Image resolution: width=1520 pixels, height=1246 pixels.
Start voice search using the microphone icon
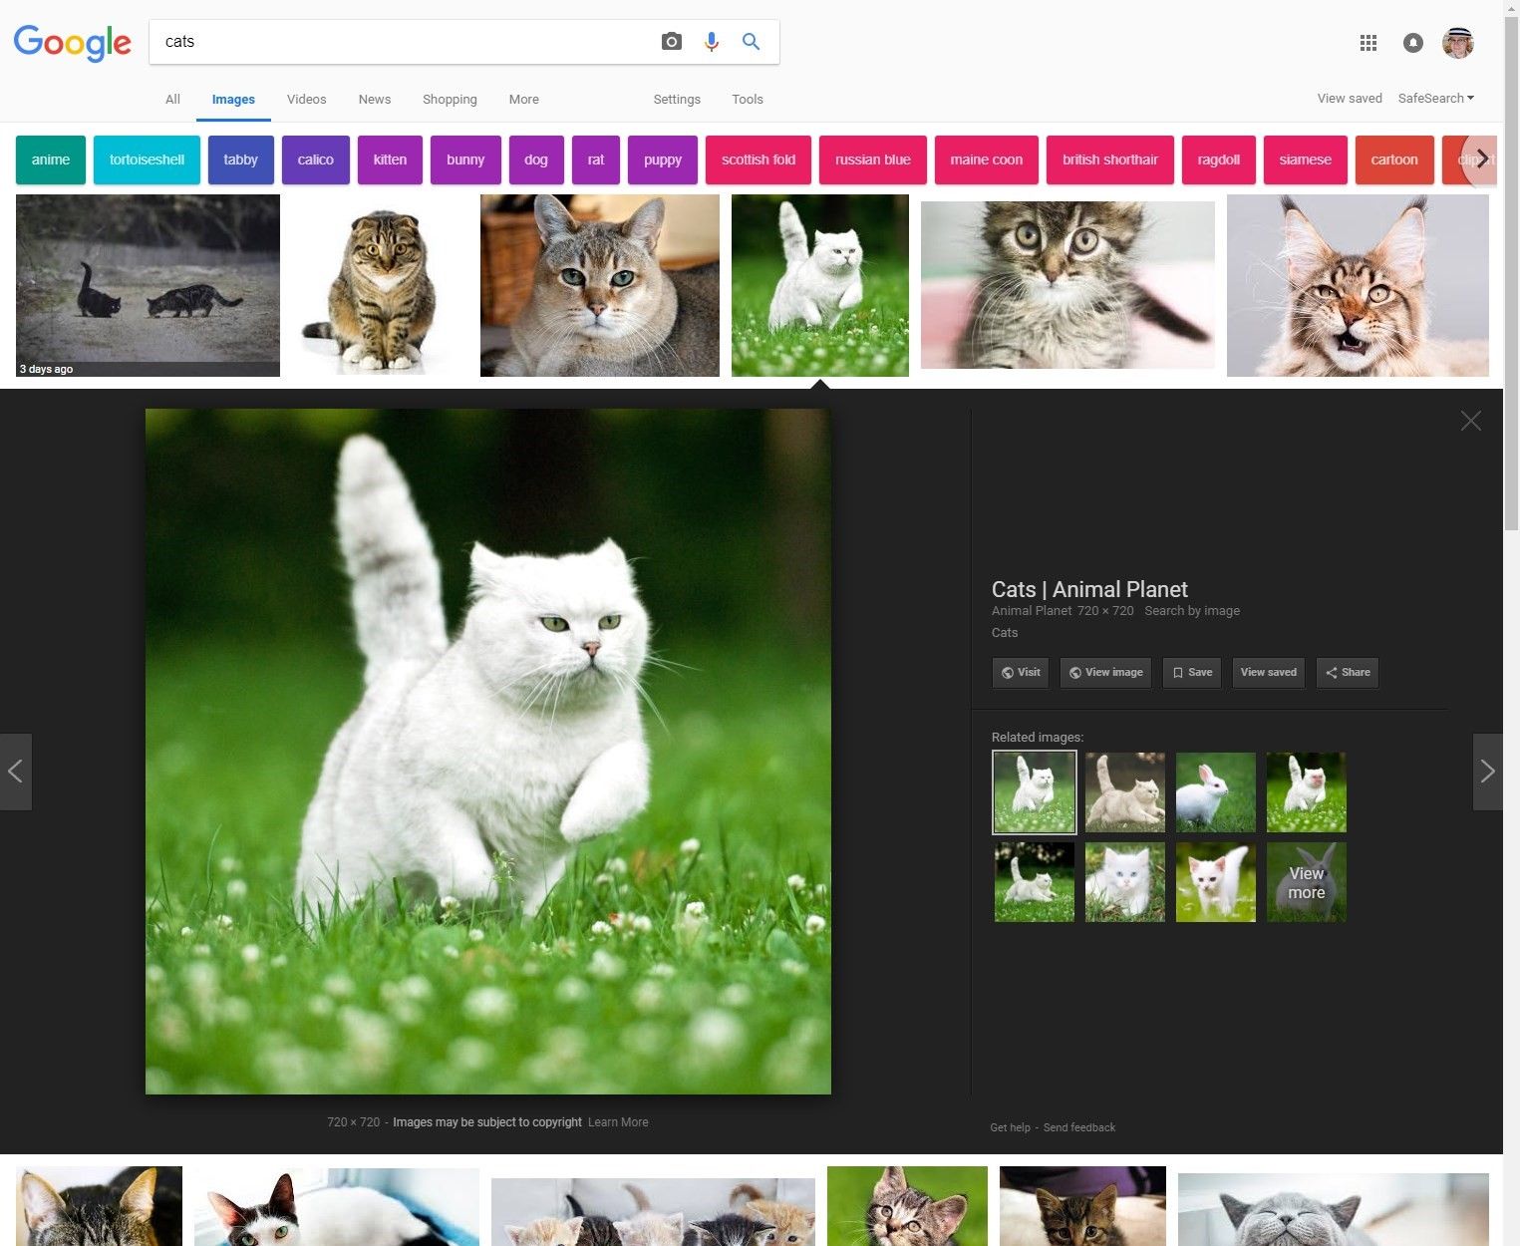[x=711, y=41]
